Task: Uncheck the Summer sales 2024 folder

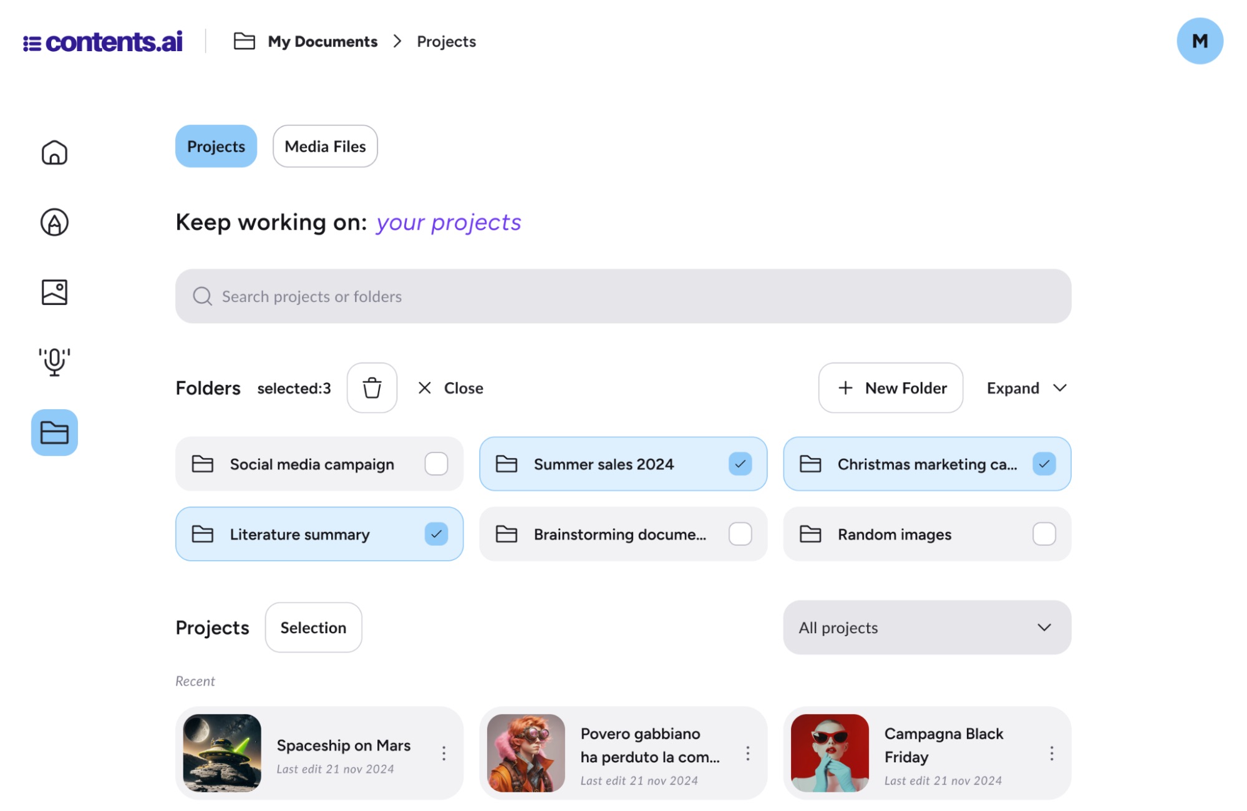Action: tap(740, 464)
